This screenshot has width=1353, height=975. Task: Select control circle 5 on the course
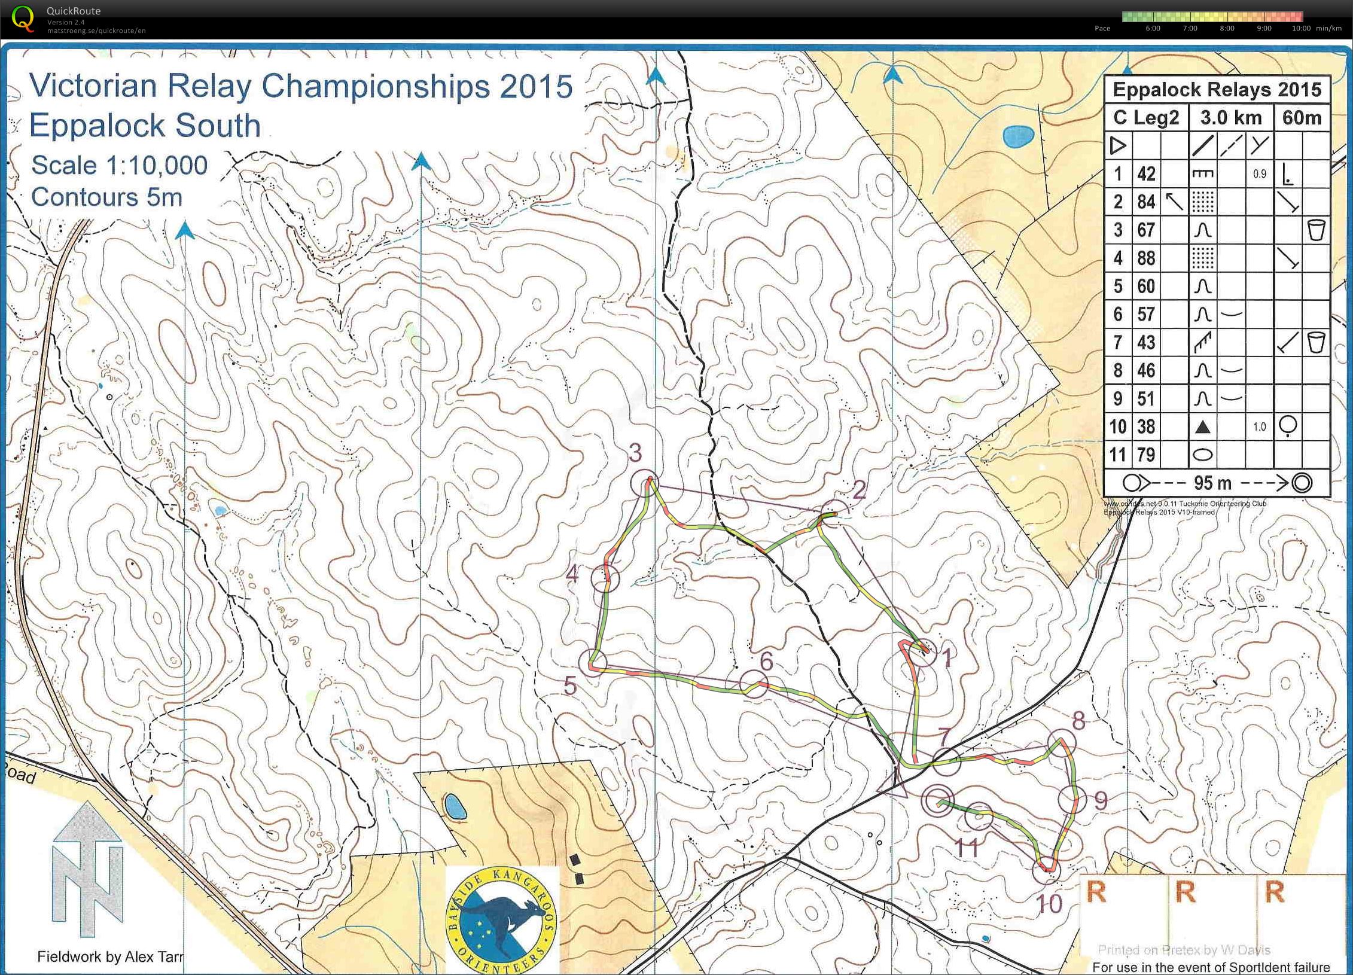593,663
